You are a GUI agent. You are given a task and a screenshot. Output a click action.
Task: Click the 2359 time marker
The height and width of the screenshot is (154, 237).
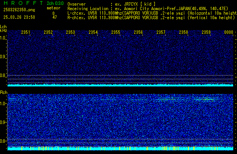click(x=206, y=32)
